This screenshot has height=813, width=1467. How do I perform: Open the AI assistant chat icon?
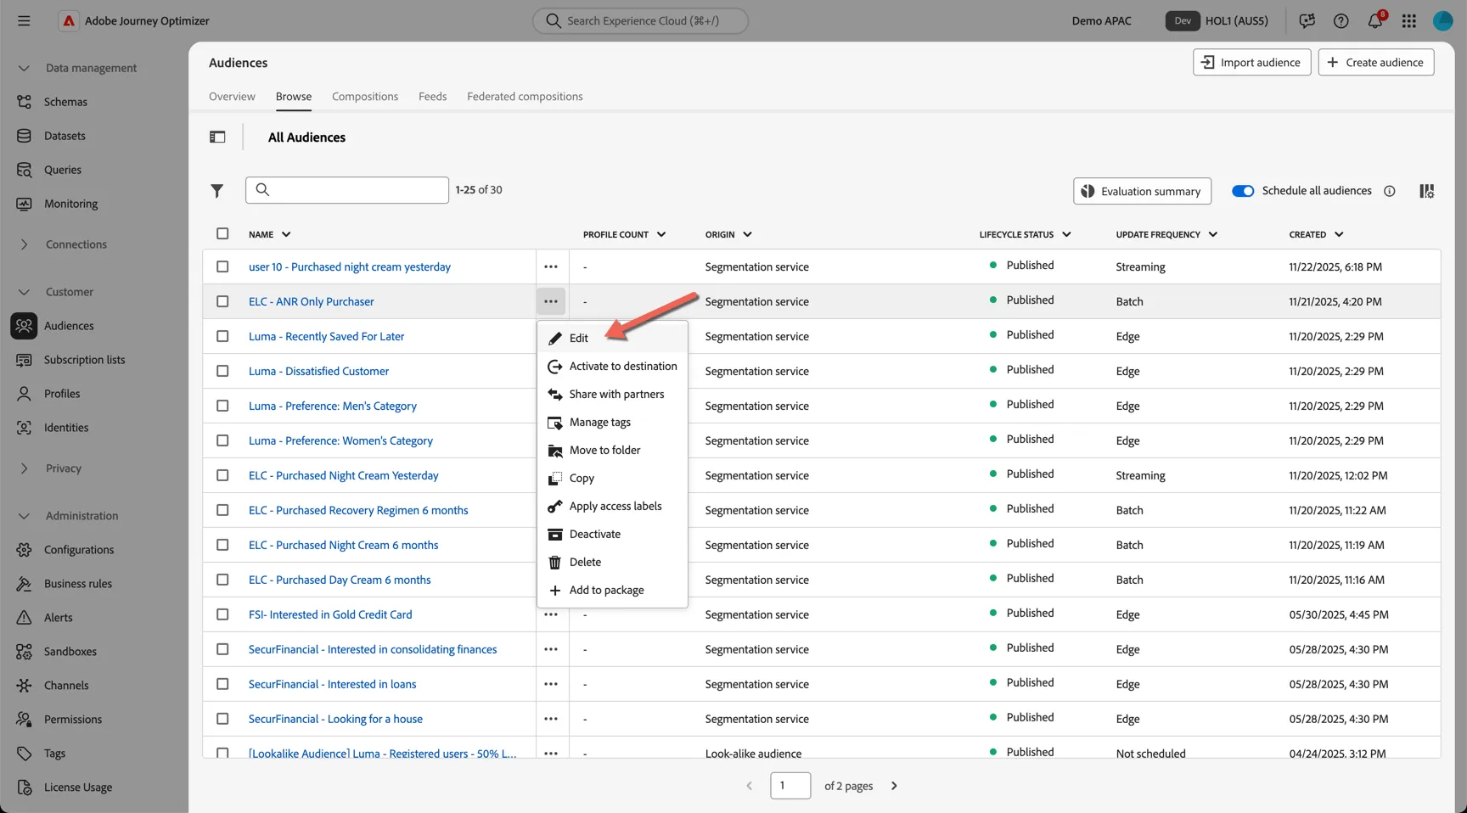pos(1307,20)
